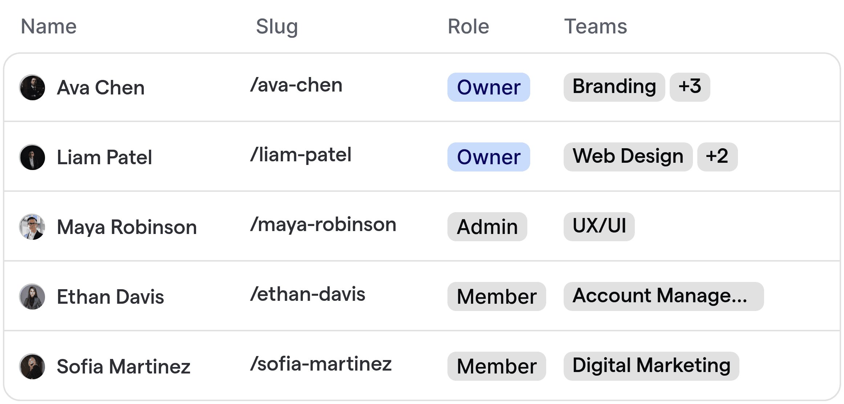Select the Owner role badge for Ava Chen
This screenshot has height=404, width=844.
[488, 87]
